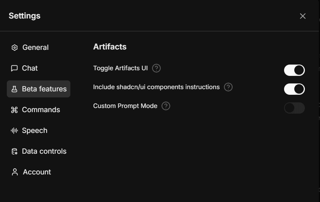
Task: Select the Speech settings tab
Action: [34, 131]
